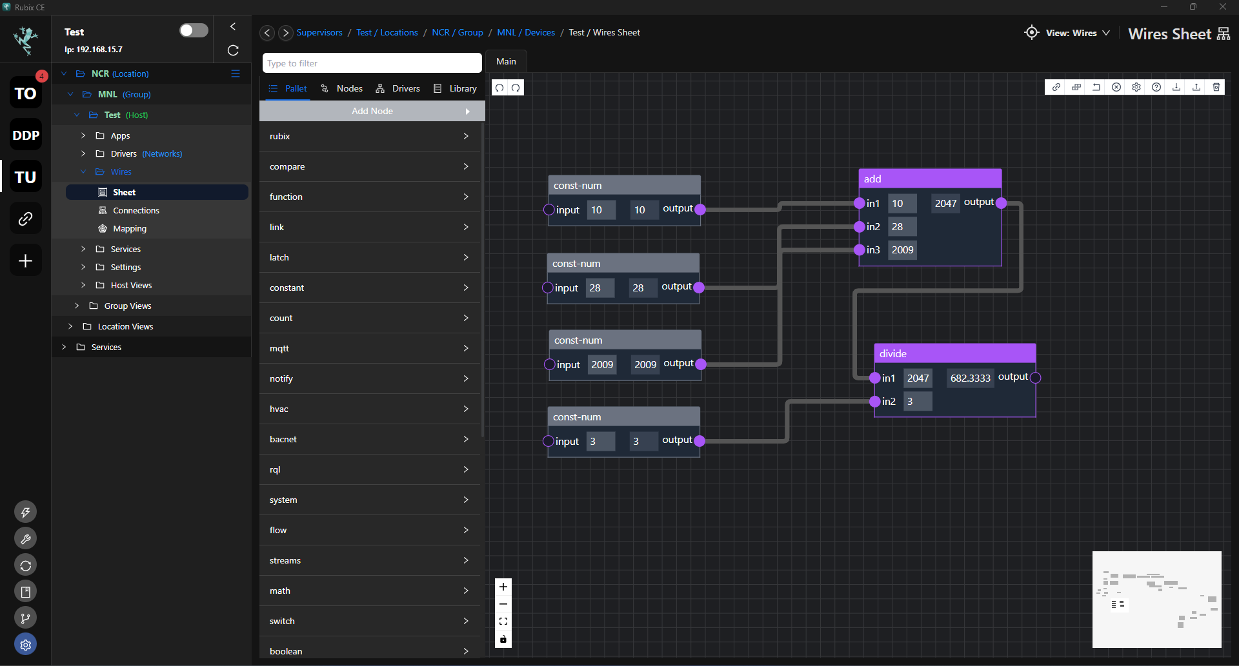Toggle the canvas lock icon
Screen dimensions: 1239x666
click(503, 639)
